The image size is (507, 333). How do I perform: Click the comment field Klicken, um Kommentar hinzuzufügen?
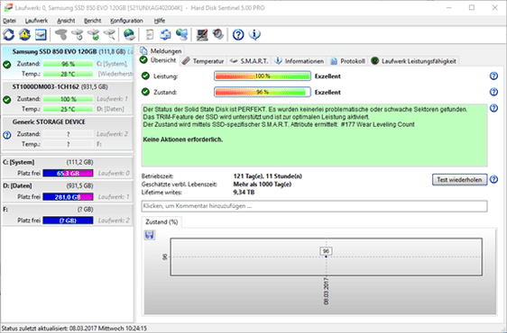314,206
